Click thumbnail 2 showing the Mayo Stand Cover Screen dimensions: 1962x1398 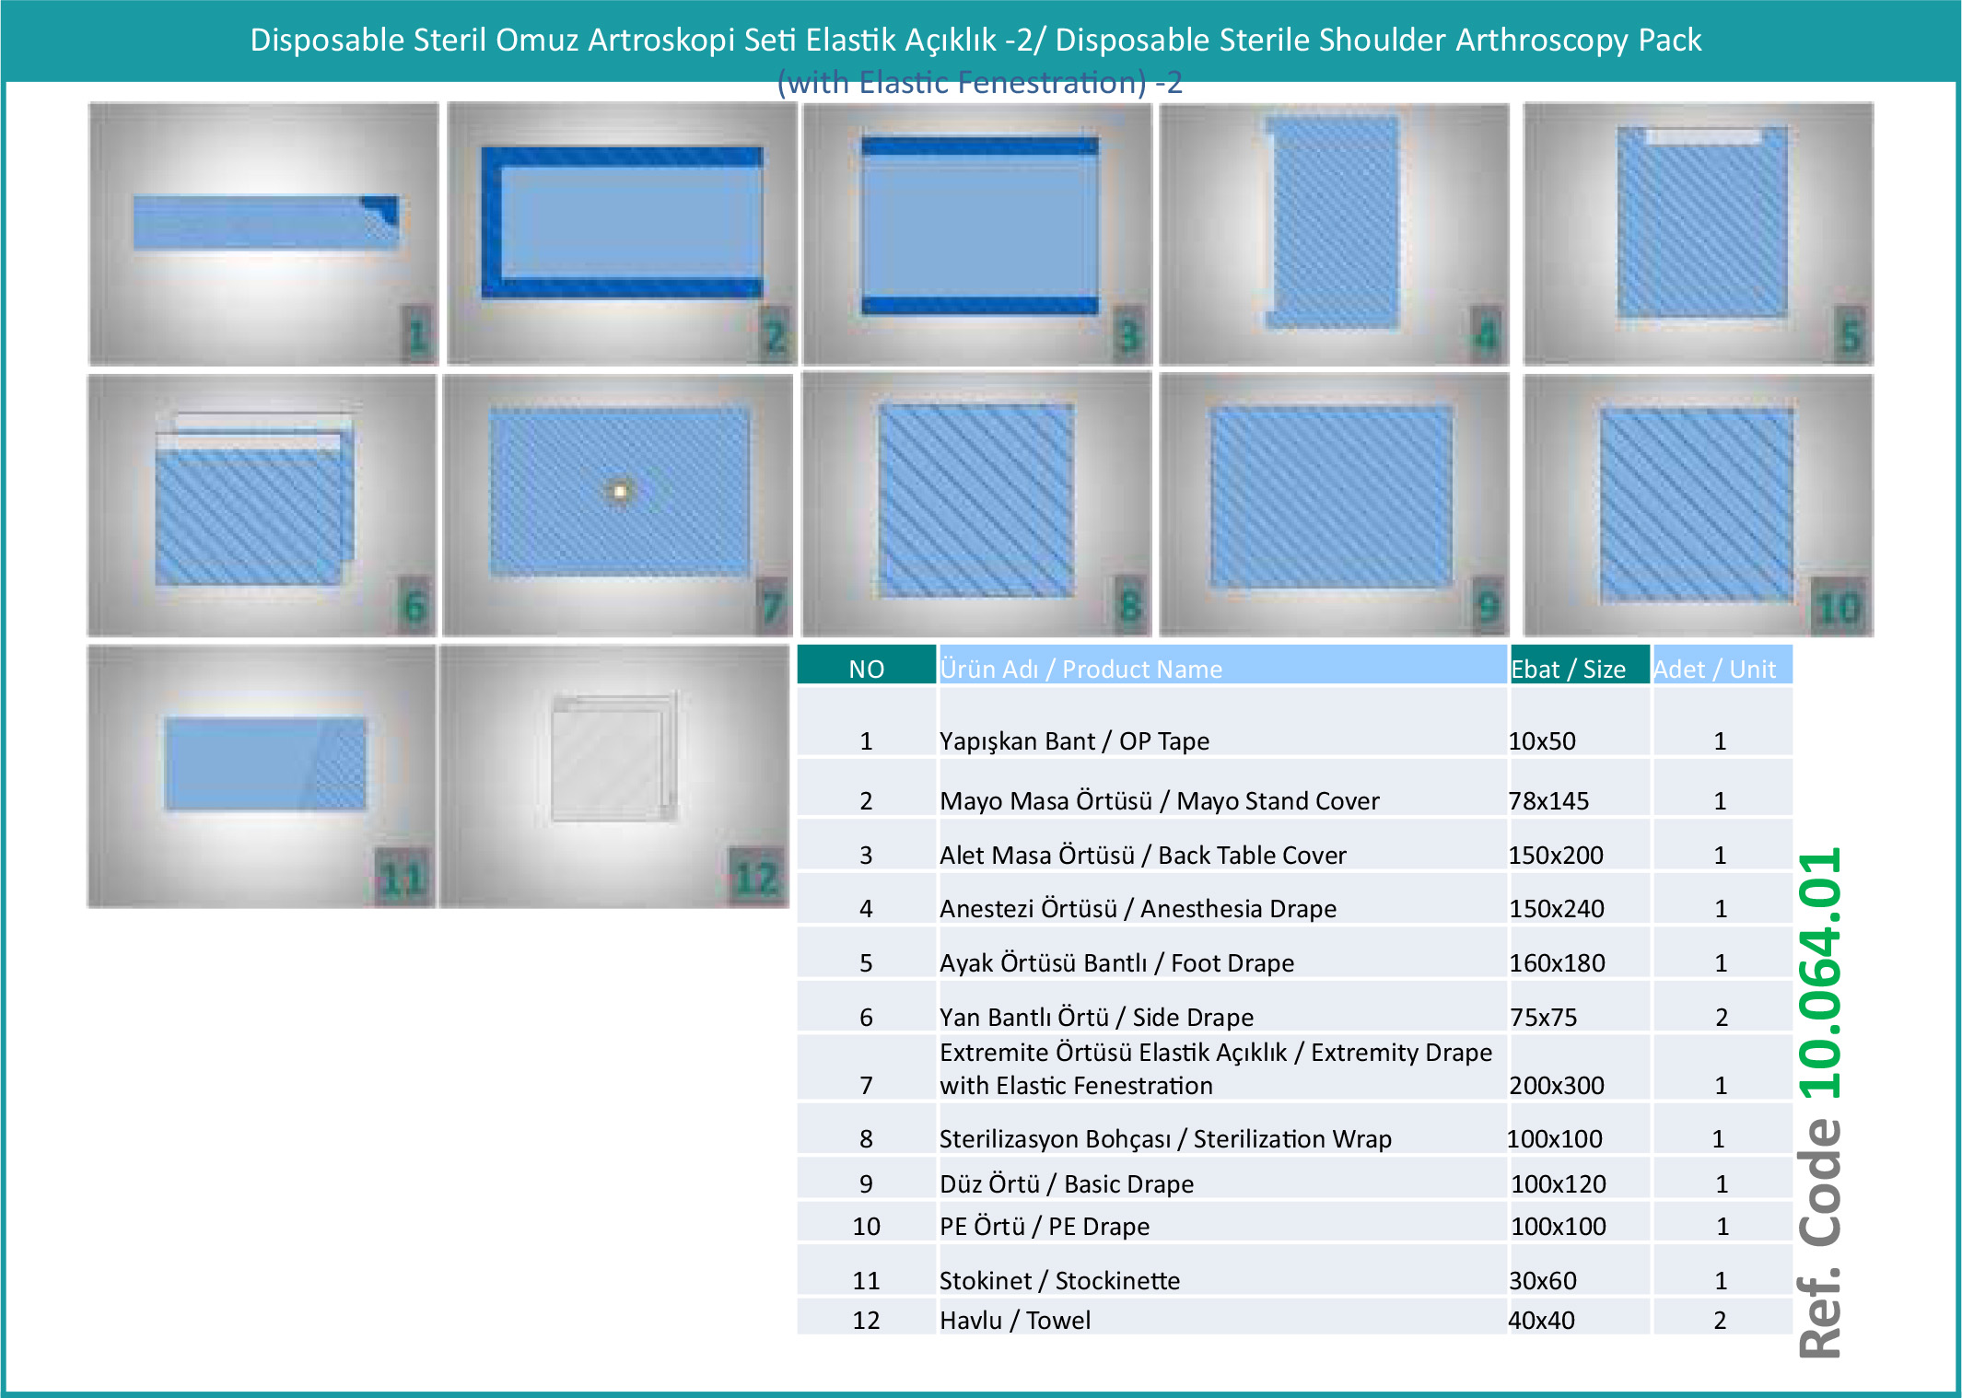click(x=622, y=234)
